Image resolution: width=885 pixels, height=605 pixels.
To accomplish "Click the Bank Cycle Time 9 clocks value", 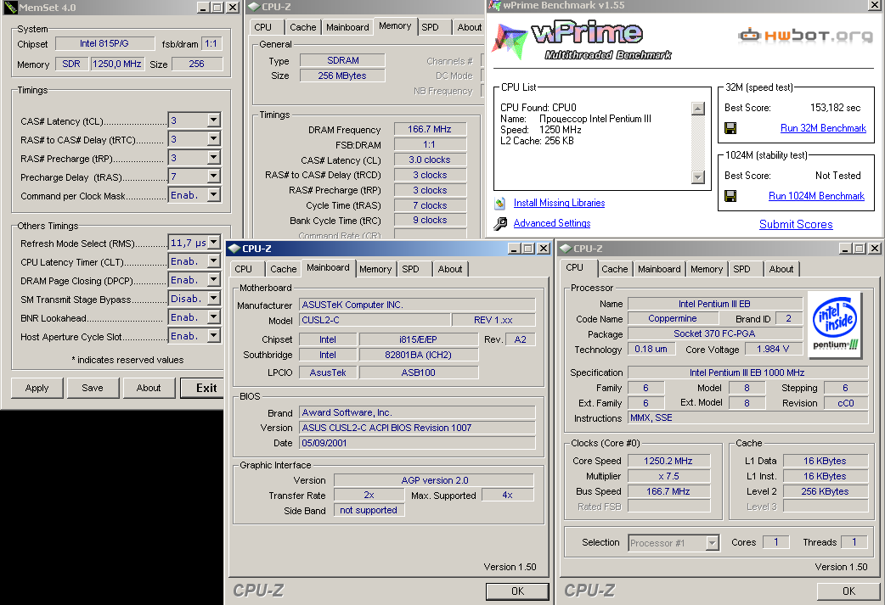I will (430, 221).
